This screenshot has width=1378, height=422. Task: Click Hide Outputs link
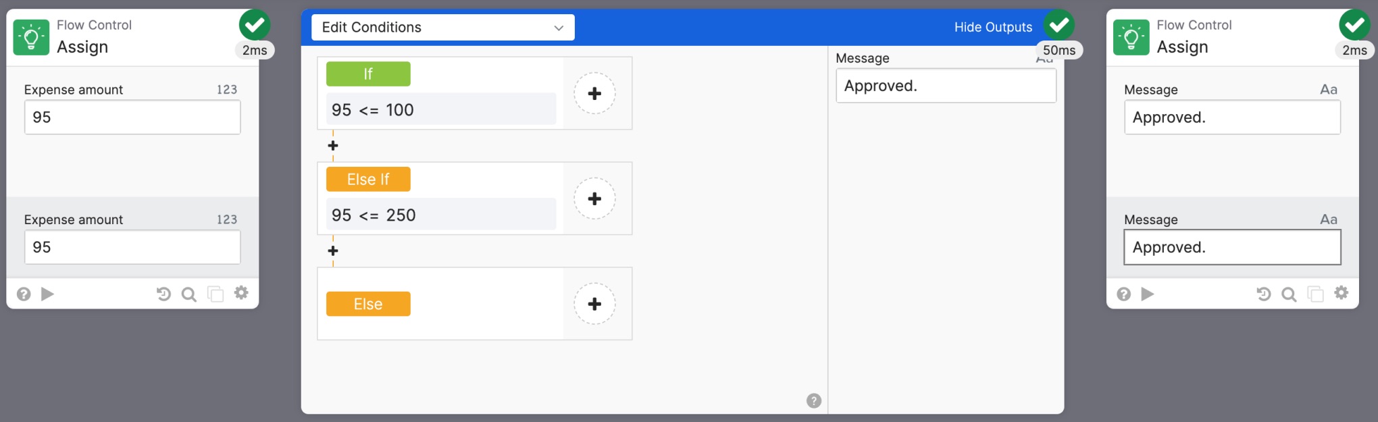[993, 27]
